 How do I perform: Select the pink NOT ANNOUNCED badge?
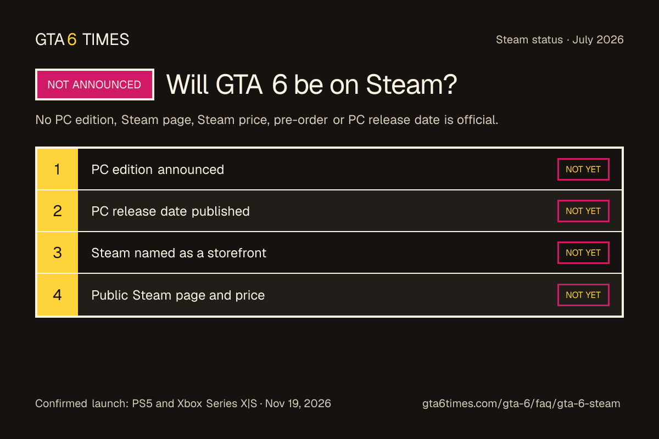click(94, 85)
